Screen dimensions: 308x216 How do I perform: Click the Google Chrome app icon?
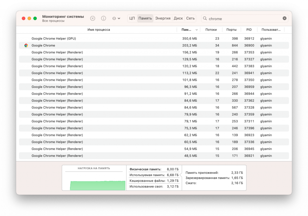(x=26, y=45)
